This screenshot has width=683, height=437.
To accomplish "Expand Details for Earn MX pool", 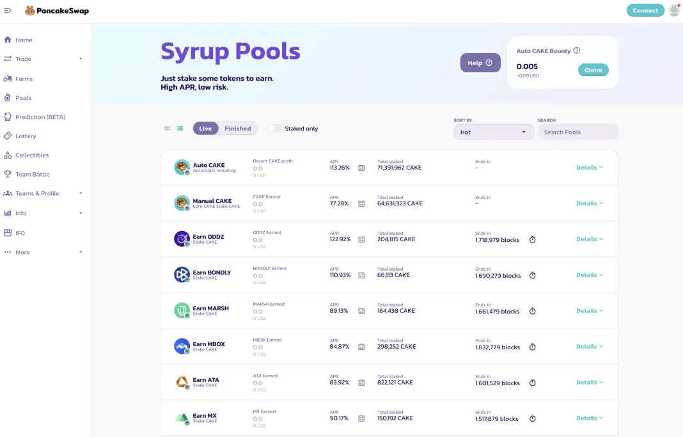I will coord(590,418).
